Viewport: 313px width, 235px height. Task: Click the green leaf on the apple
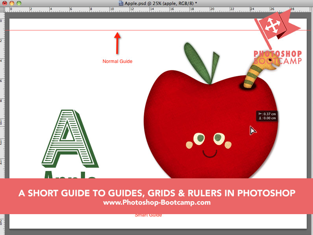(x=197, y=63)
